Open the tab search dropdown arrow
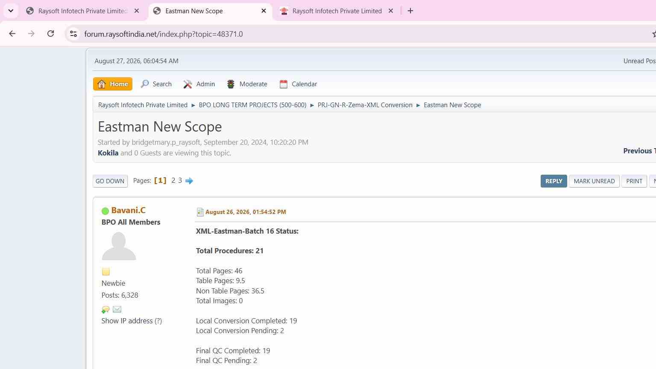This screenshot has height=369, width=656. (11, 11)
